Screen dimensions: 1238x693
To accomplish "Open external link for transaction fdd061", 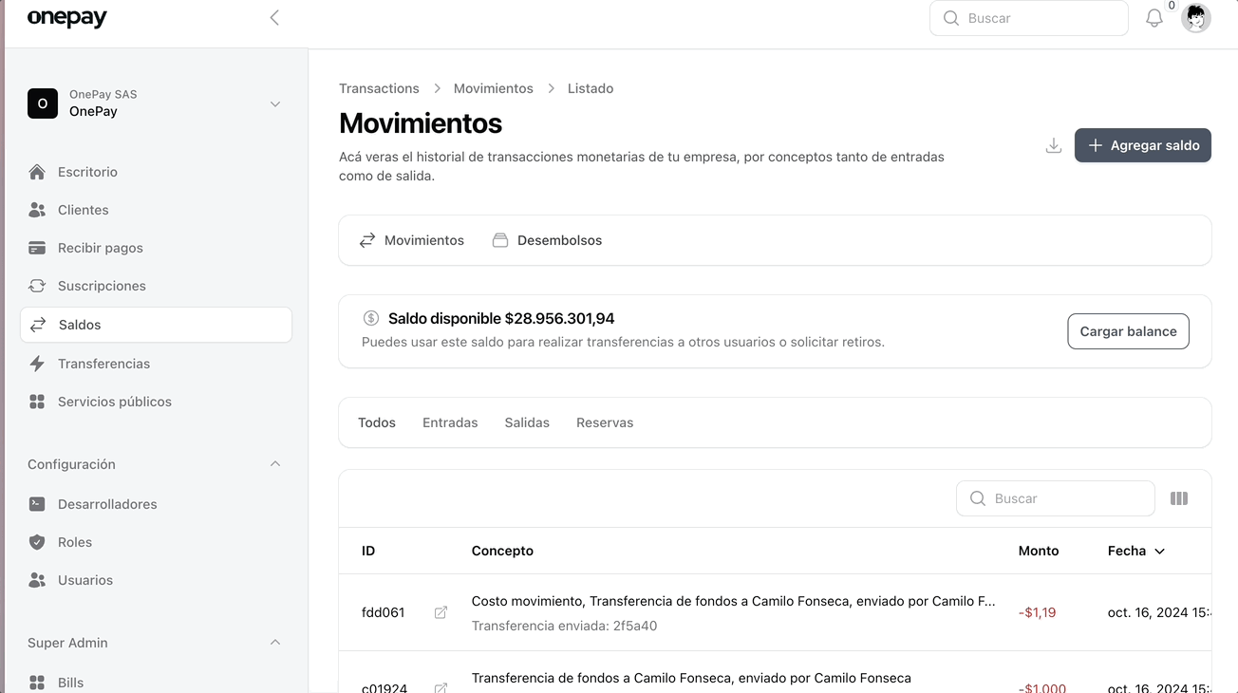I will [x=441, y=612].
